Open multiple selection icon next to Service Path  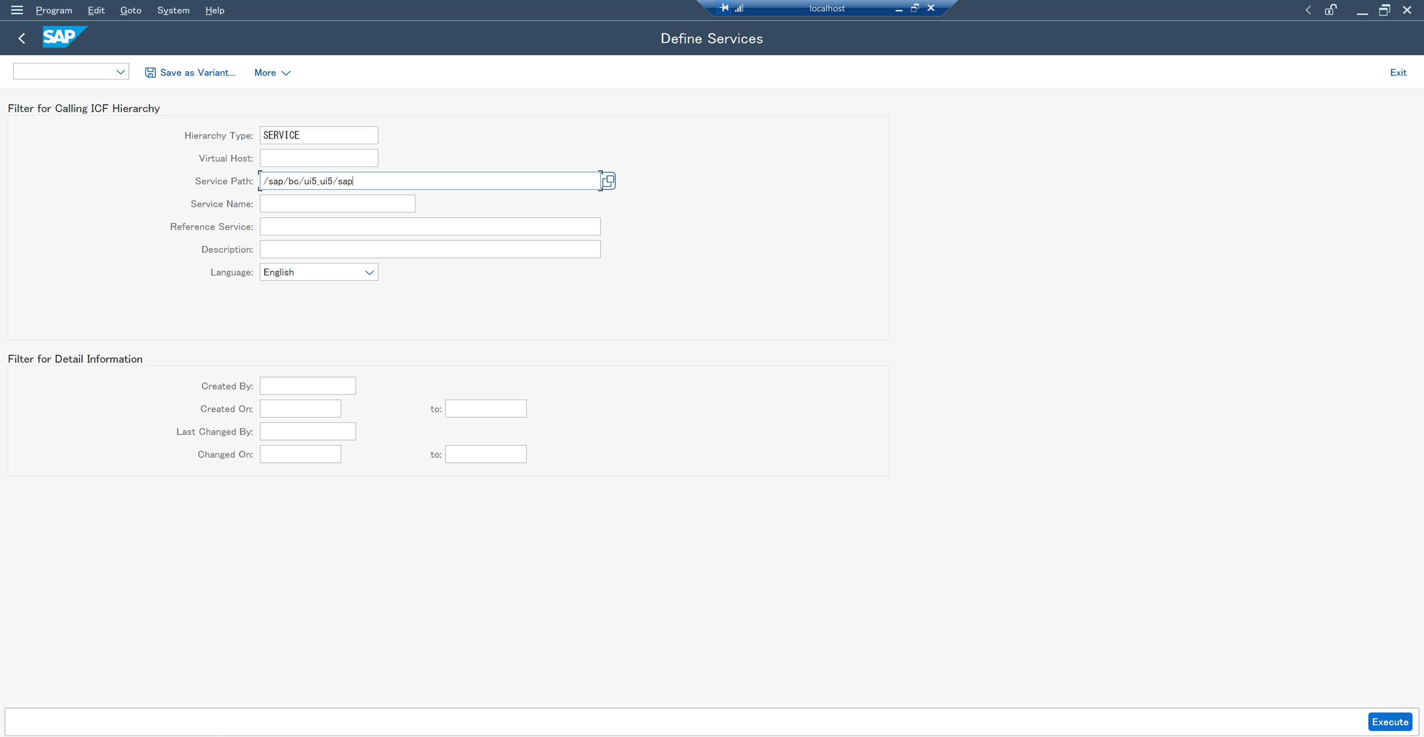click(x=608, y=181)
